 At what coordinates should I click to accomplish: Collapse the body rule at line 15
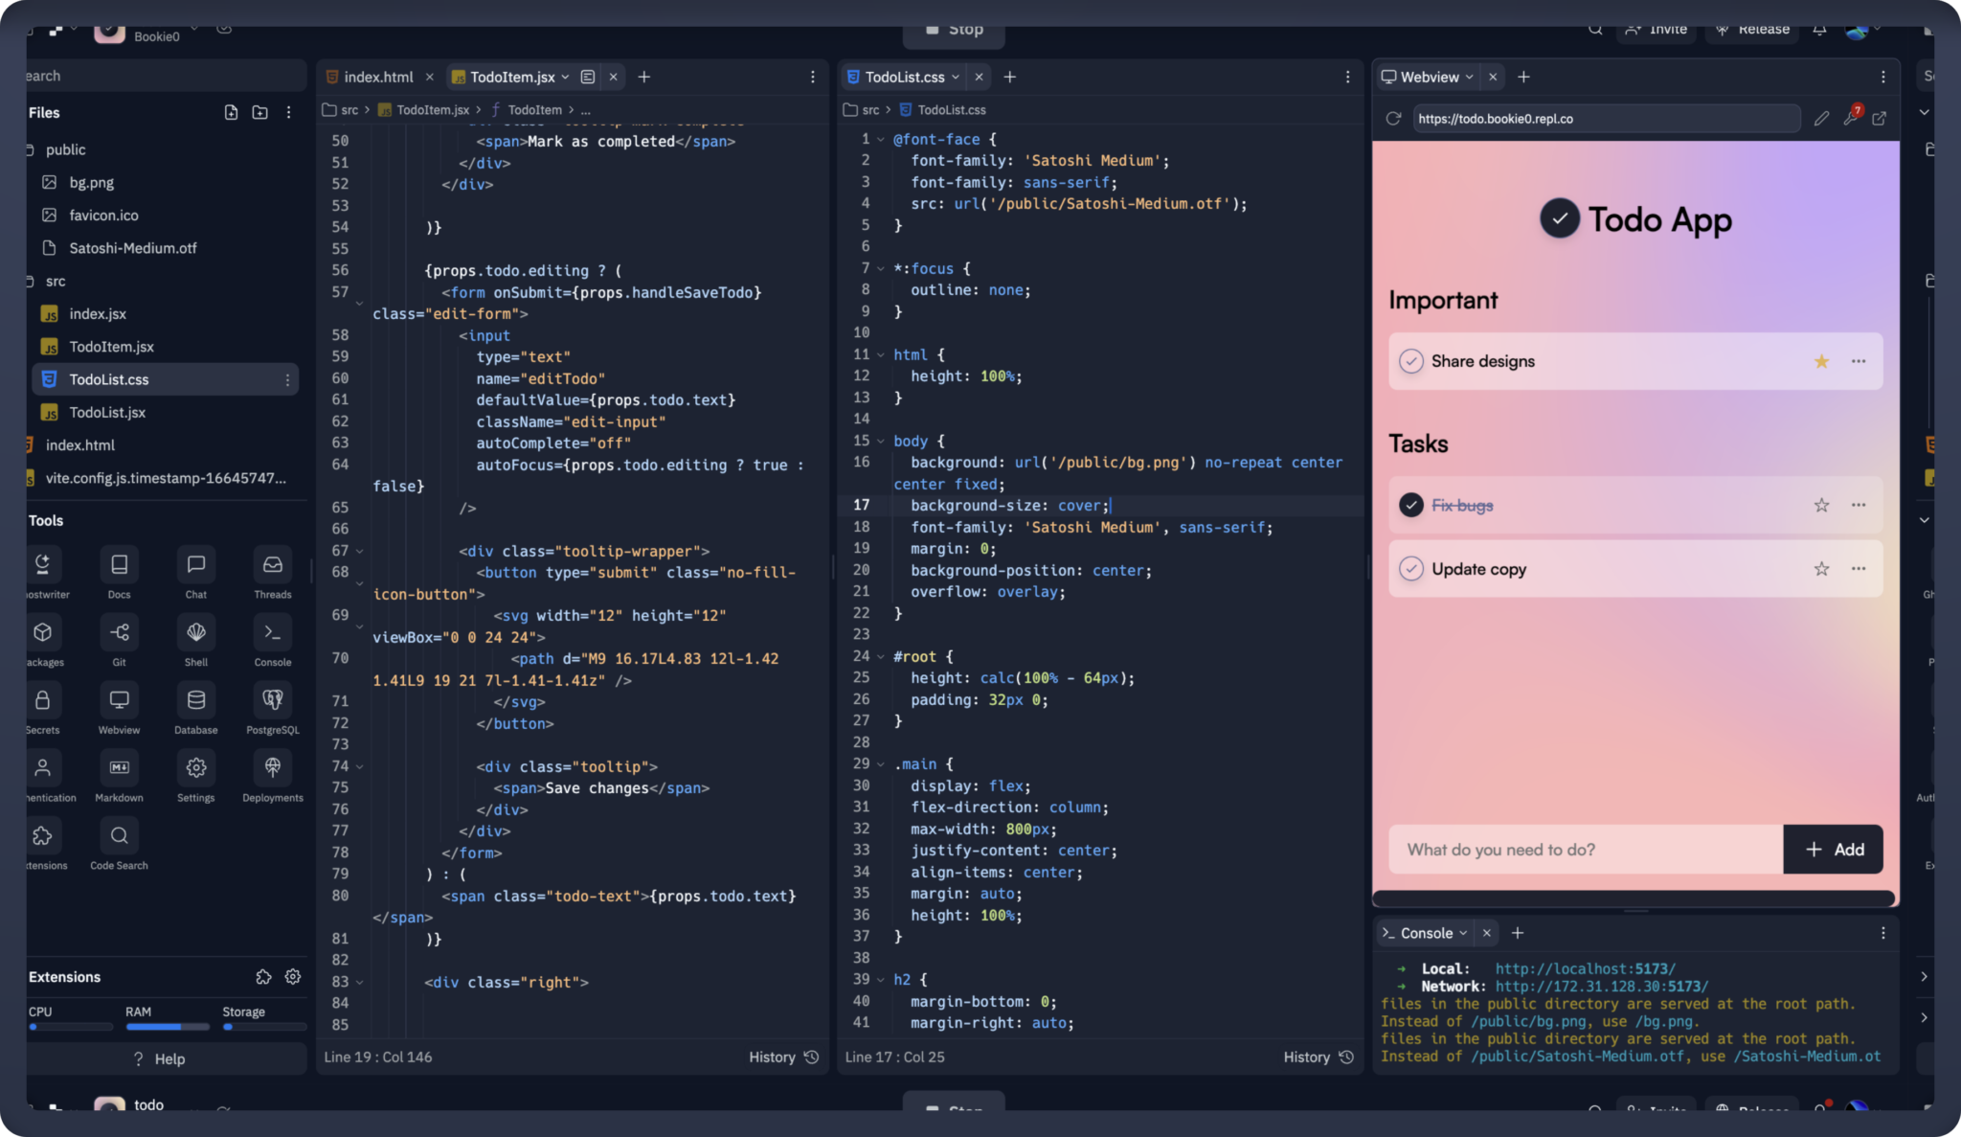point(881,441)
